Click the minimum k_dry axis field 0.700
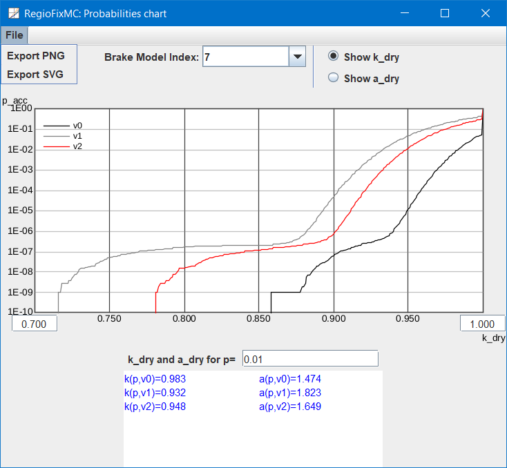507x468 pixels. coord(34,324)
